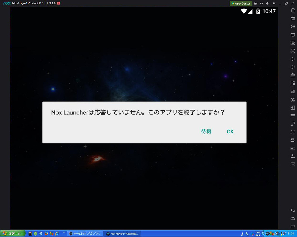Click the greyed plus-in-square icon in sidebar
Viewport: 297px width, 237px height.
pos(293,164)
